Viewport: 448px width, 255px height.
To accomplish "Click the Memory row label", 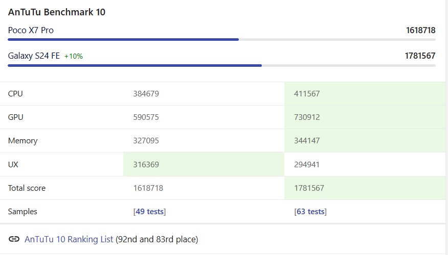I will [x=23, y=141].
